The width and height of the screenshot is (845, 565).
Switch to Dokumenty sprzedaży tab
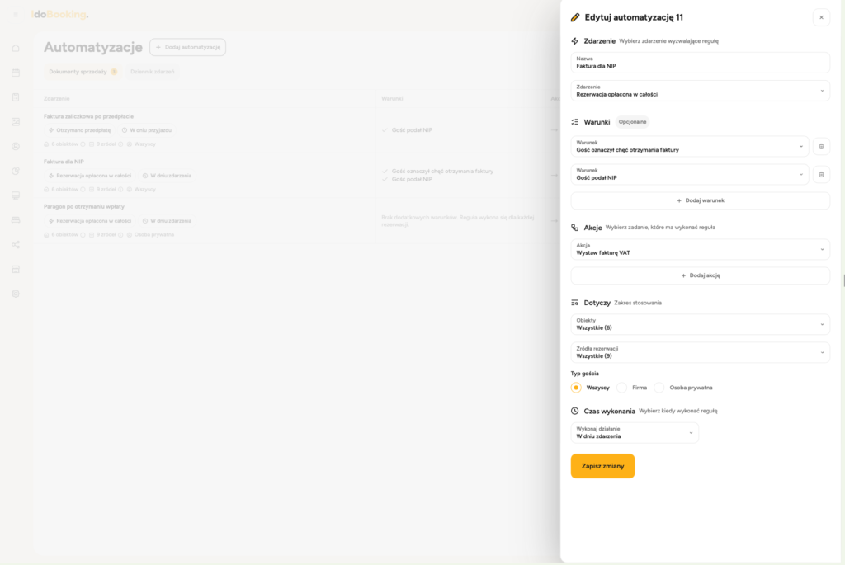pos(83,72)
